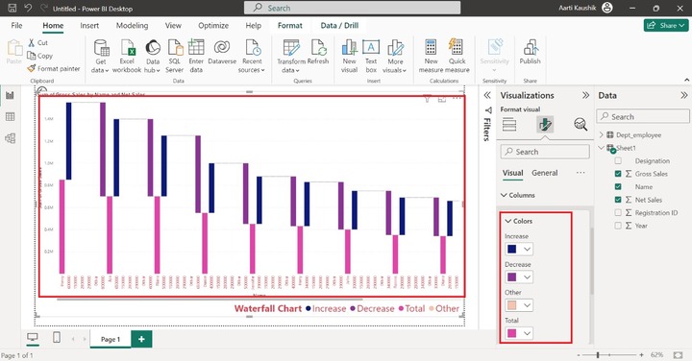This screenshot has height=361, width=692.
Task: Undo the last action in the title bar
Action: [x=28, y=8]
